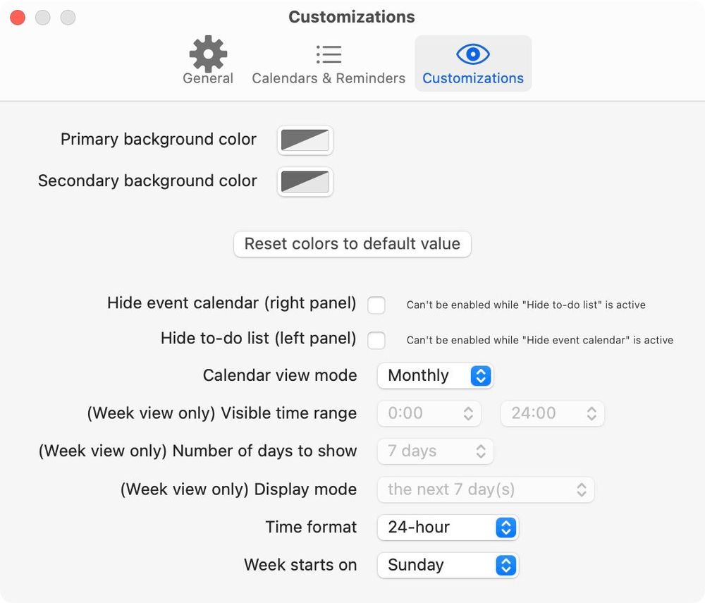The image size is (705, 603).
Task: Click the General gear icon
Action: 207,53
